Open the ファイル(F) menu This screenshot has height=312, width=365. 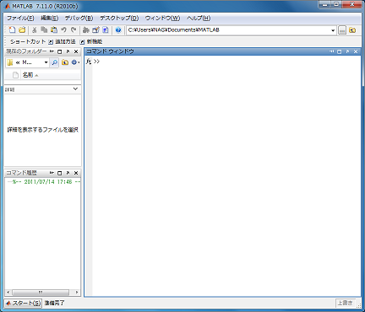pos(20,18)
